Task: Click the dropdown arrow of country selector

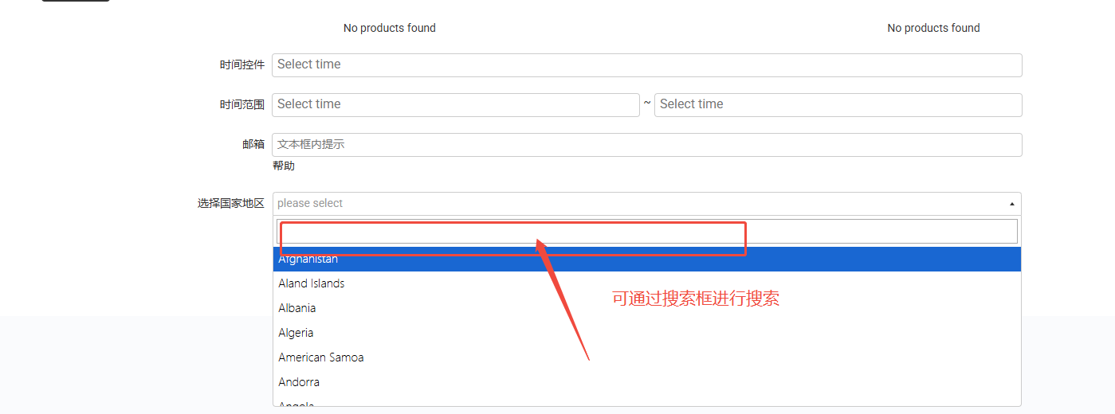Action: pos(1012,204)
